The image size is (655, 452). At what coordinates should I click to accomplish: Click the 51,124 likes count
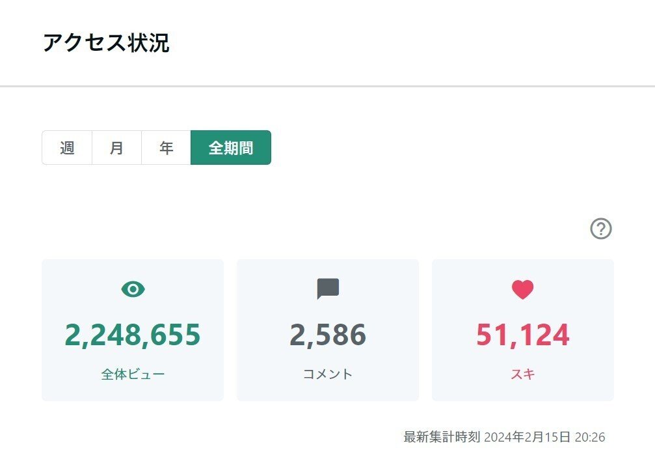[522, 335]
